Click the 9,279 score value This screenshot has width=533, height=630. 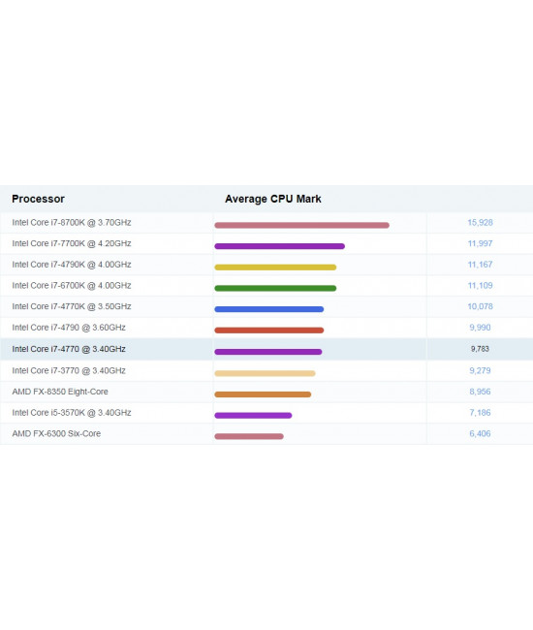coord(480,370)
